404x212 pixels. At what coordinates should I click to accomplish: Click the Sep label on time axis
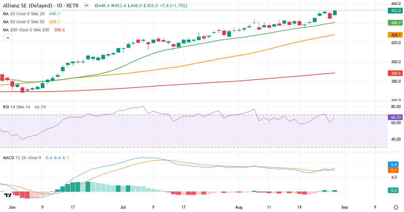point(344,208)
